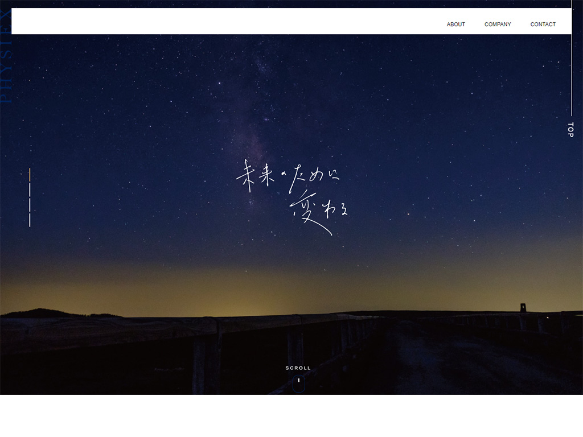Viewport: 583px width, 437px height.
Task: Click the vertical line above TOP
Action: [571, 74]
